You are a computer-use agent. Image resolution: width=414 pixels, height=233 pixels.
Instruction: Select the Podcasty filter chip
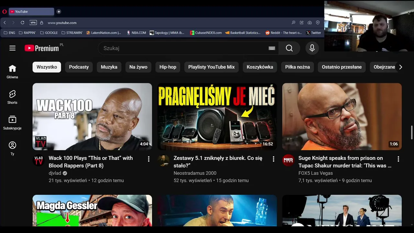(x=79, y=67)
